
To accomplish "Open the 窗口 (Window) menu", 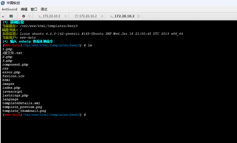I will 34,9.
